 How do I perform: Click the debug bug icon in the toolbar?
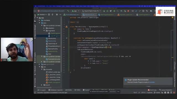(x=114, y=11)
